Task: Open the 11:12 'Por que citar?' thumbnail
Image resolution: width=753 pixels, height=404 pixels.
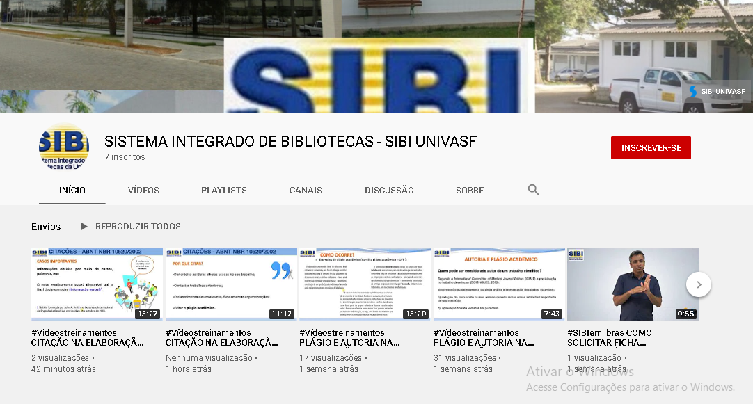Action: [x=232, y=284]
